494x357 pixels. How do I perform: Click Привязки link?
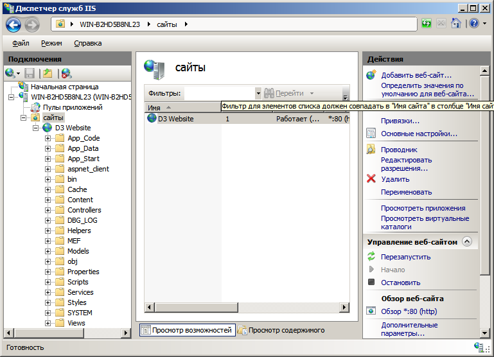(400, 121)
